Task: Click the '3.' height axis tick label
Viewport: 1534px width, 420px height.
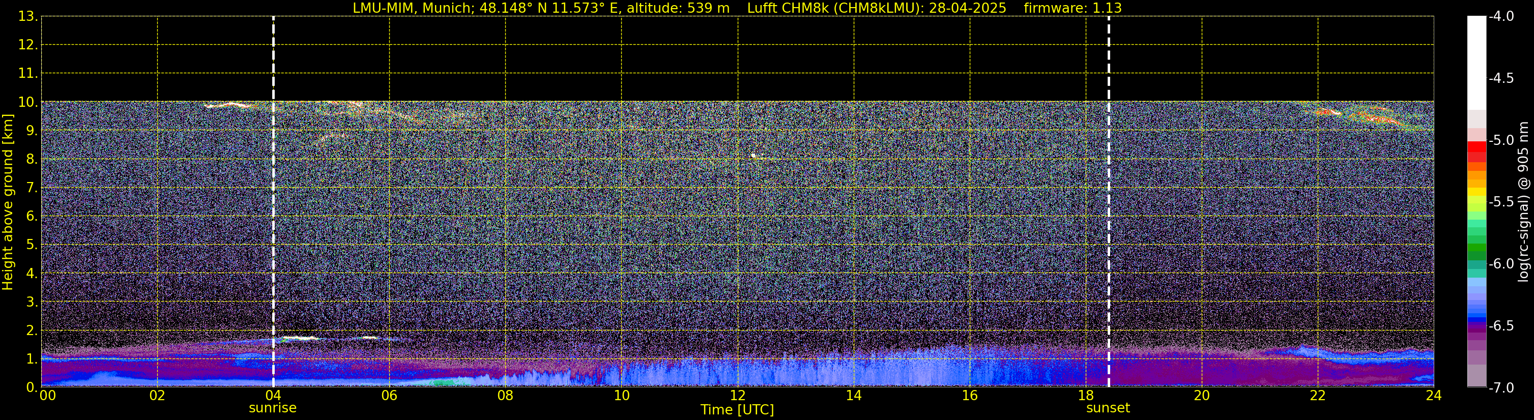Action: click(x=32, y=302)
